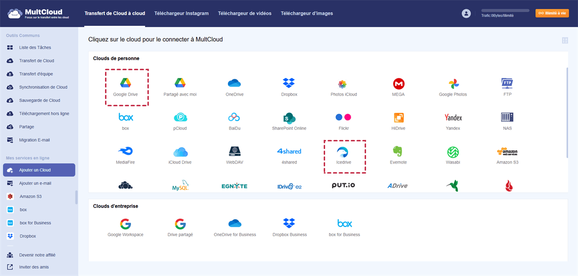This screenshot has width=578, height=276.
Task: Choose Egnyte cloud
Action: [x=235, y=186]
